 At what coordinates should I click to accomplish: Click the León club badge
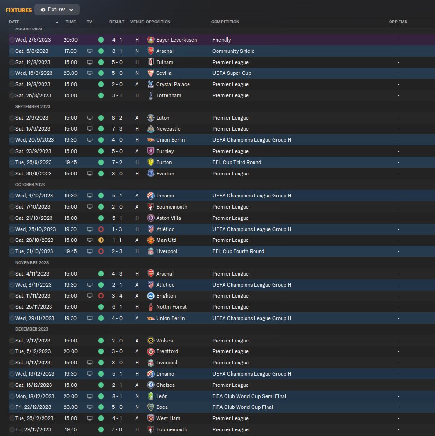pos(151,396)
